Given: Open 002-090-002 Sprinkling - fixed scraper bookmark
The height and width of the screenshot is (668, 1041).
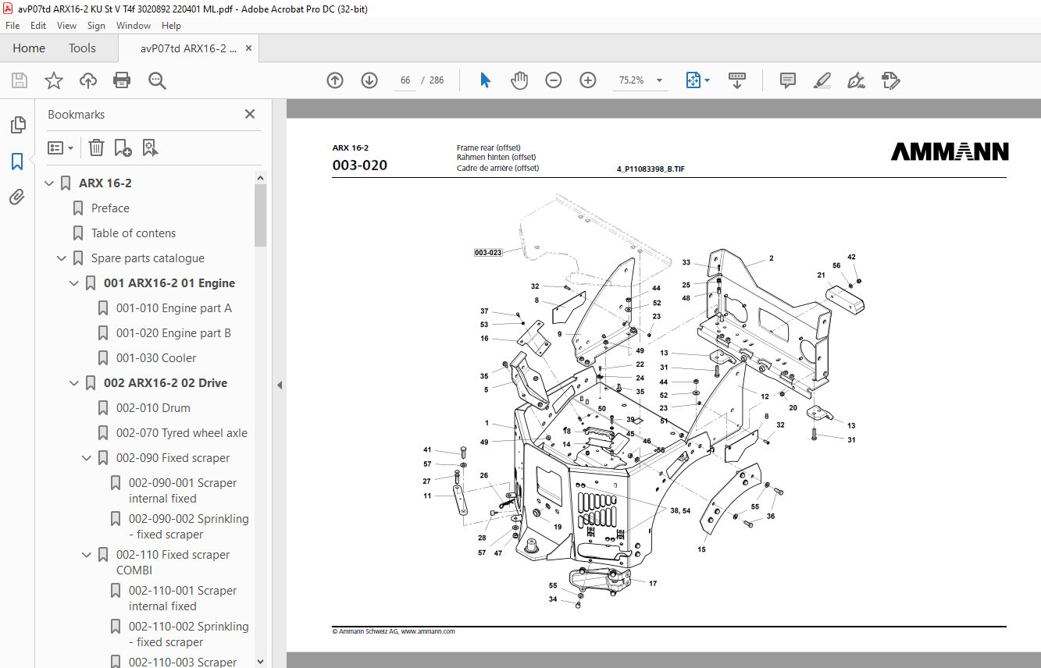Looking at the screenshot, I should [189, 527].
